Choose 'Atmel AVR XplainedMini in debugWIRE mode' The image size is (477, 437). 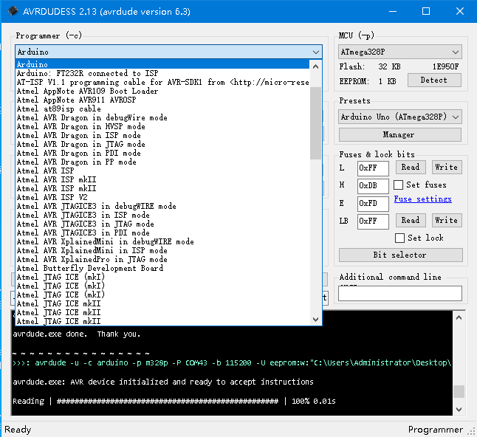(162, 241)
